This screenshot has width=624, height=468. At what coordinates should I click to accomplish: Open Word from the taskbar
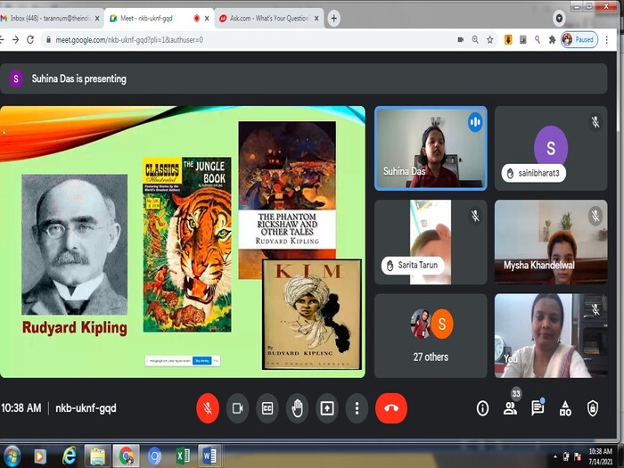point(209,456)
